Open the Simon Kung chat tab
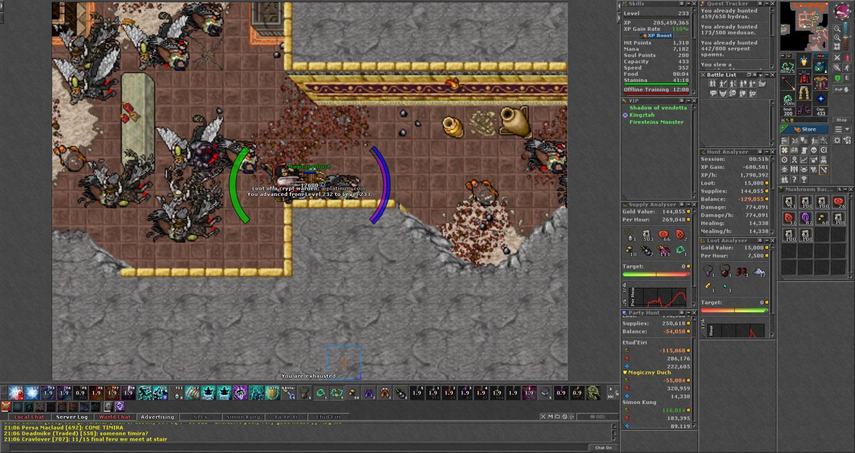This screenshot has height=453, width=855. coord(242,417)
